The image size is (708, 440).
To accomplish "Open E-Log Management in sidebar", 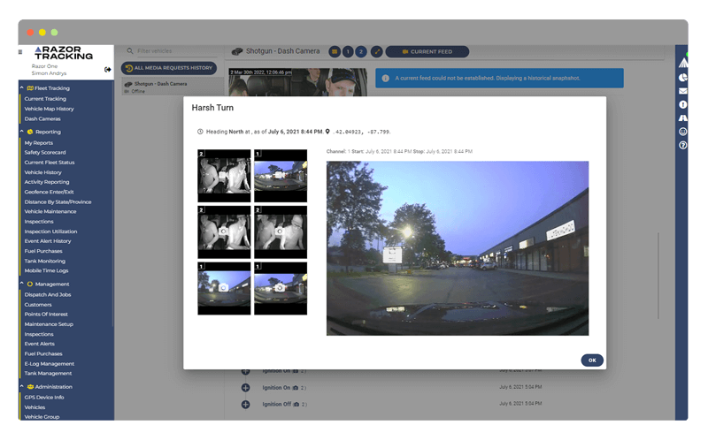I will pyautogui.click(x=50, y=364).
